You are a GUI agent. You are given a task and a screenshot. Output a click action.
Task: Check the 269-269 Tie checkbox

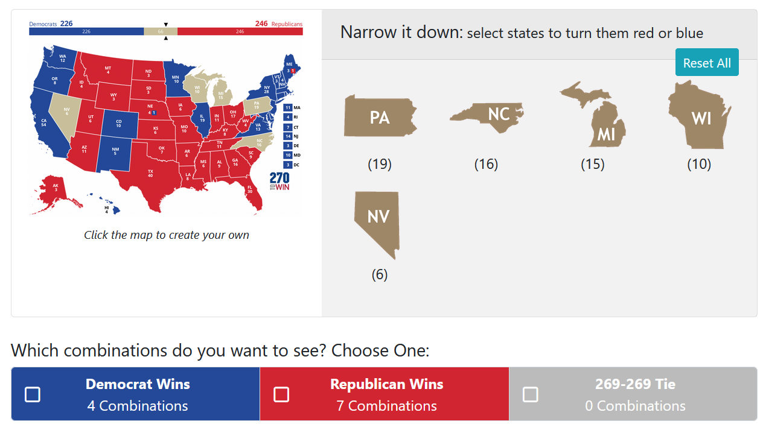click(530, 394)
